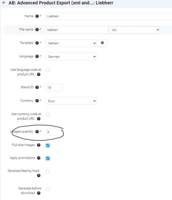Open the Language dropdown set to German
This screenshot has height=200, width=172.
(71, 57)
